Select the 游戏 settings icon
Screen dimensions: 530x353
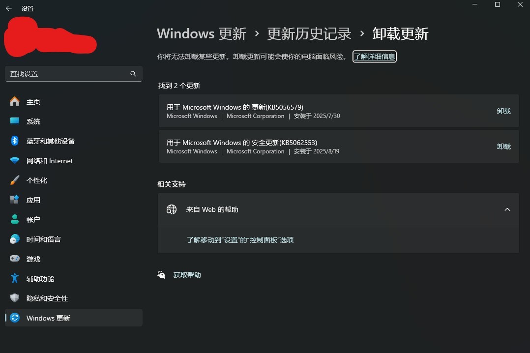tap(14, 259)
